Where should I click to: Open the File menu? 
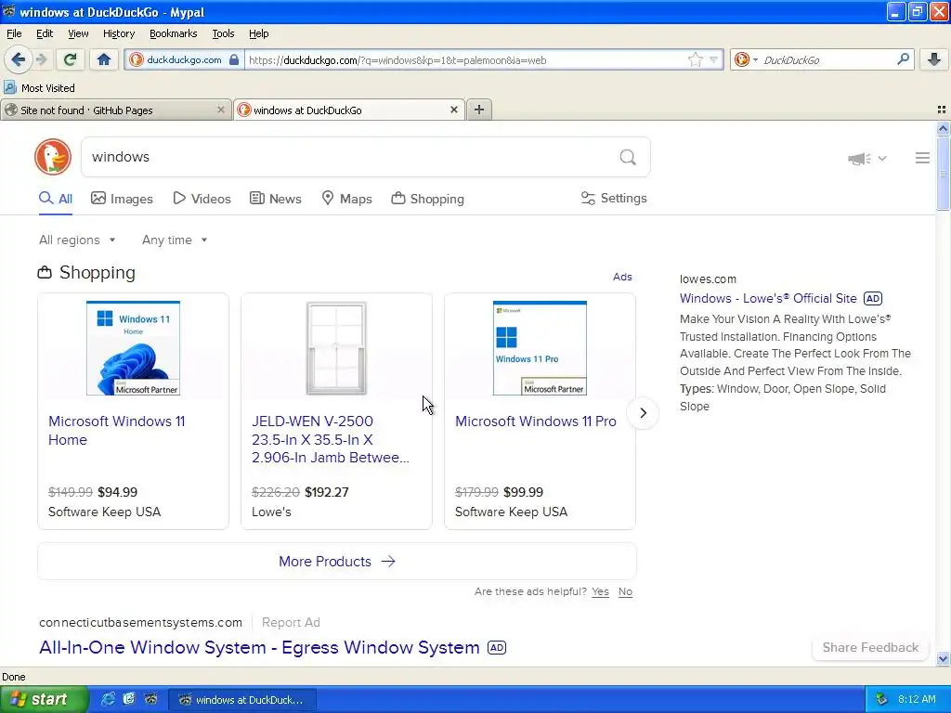click(x=14, y=33)
